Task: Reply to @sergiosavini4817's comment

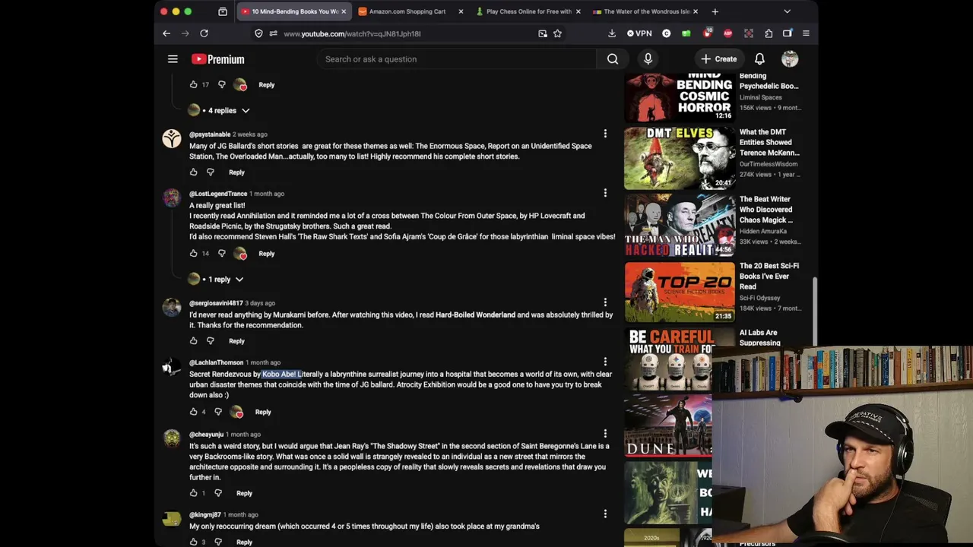Action: (236, 341)
